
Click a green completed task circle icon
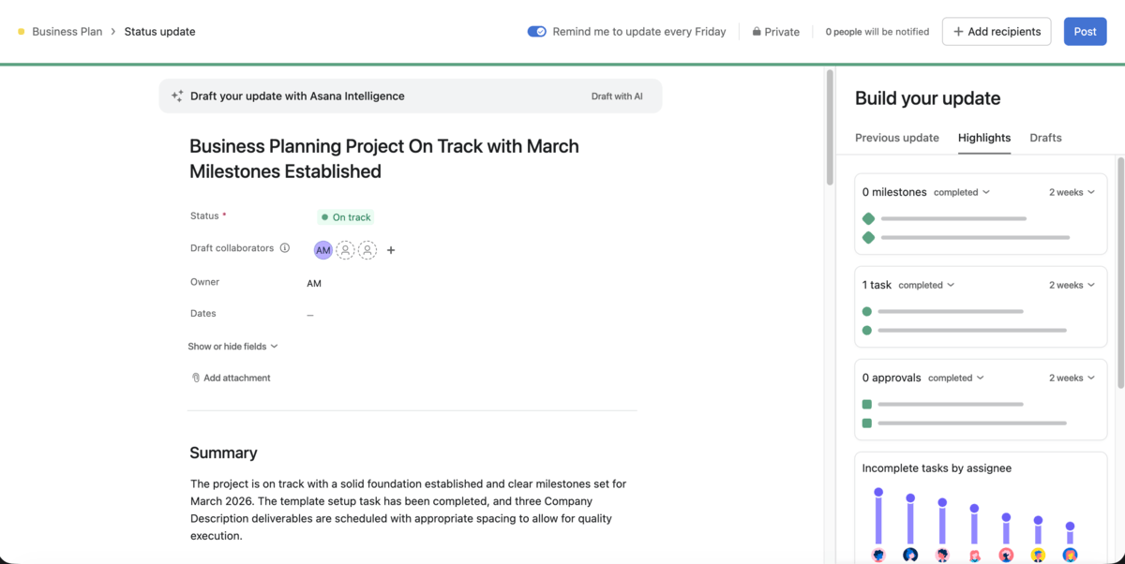866,311
